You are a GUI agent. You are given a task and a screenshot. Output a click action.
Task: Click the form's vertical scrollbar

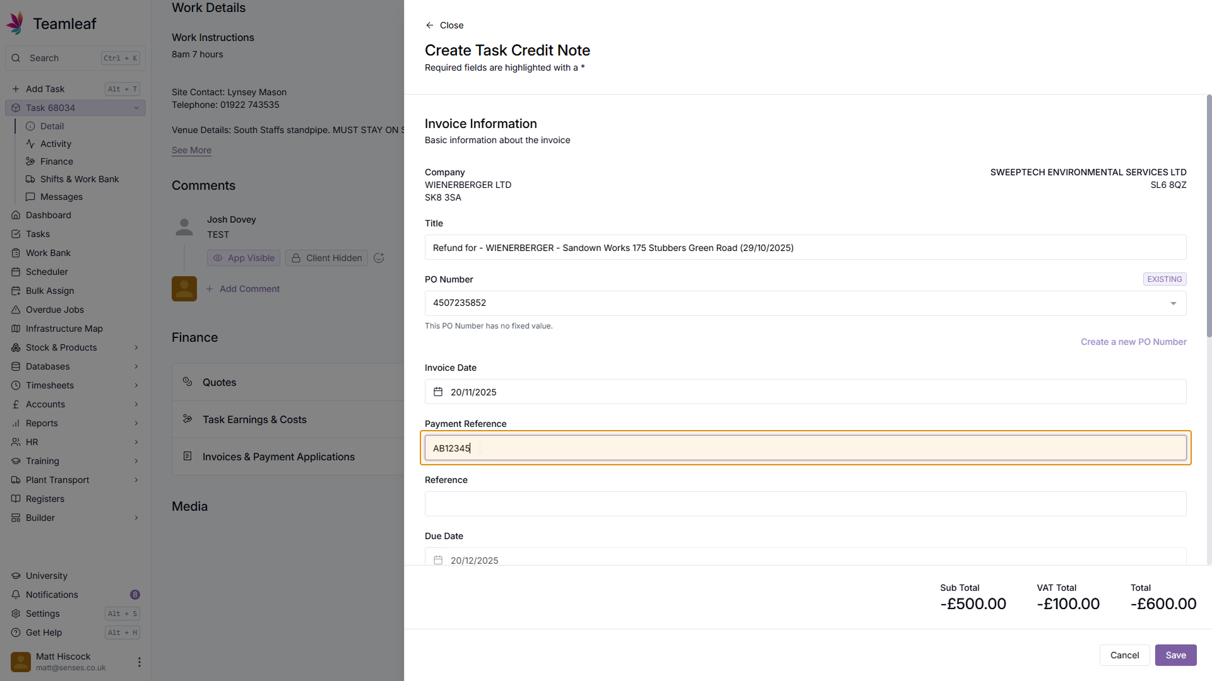(1208, 214)
